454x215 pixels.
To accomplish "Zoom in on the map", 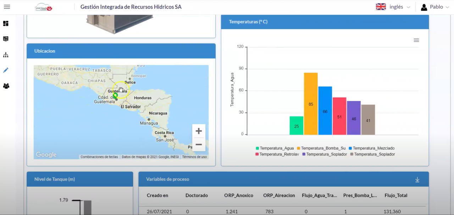I will [x=199, y=131].
